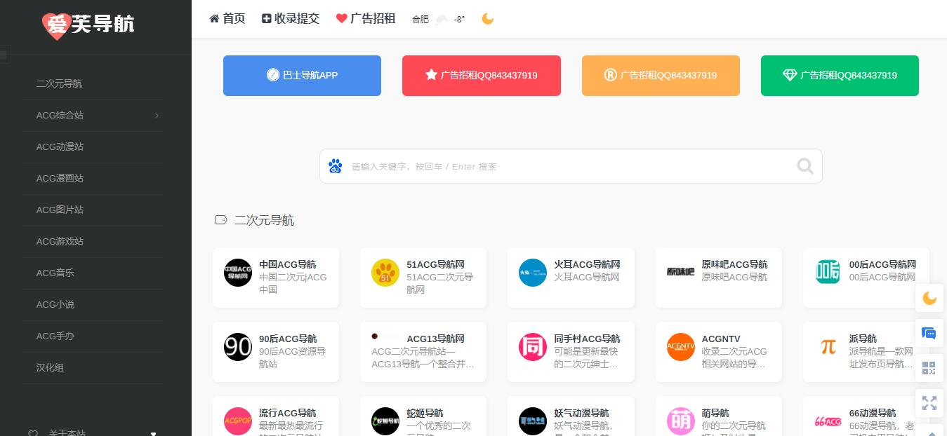947x436 pixels.
Task: Click the 爱芙导航 heart logo
Action: pyautogui.click(x=56, y=25)
